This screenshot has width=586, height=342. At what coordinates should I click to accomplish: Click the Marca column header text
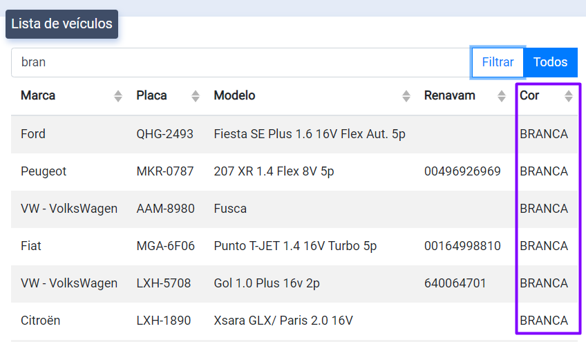pos(38,95)
